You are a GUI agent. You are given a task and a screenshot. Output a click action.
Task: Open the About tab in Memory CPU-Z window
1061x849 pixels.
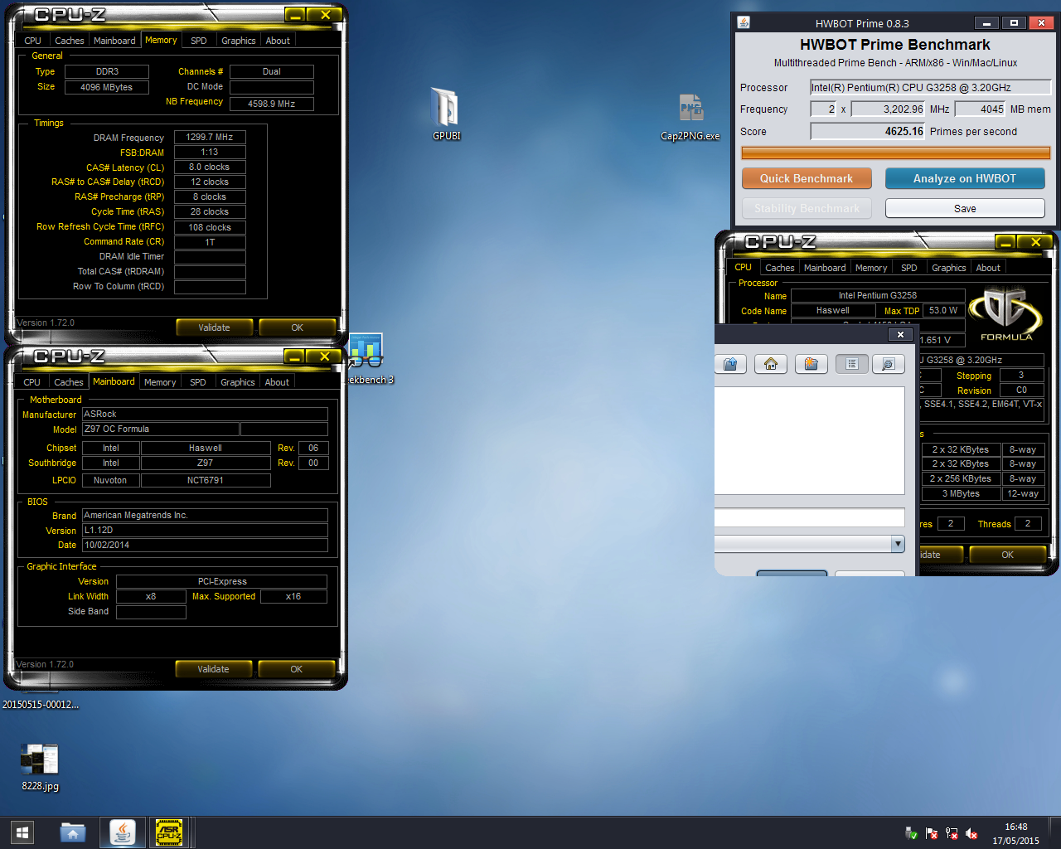click(x=278, y=41)
